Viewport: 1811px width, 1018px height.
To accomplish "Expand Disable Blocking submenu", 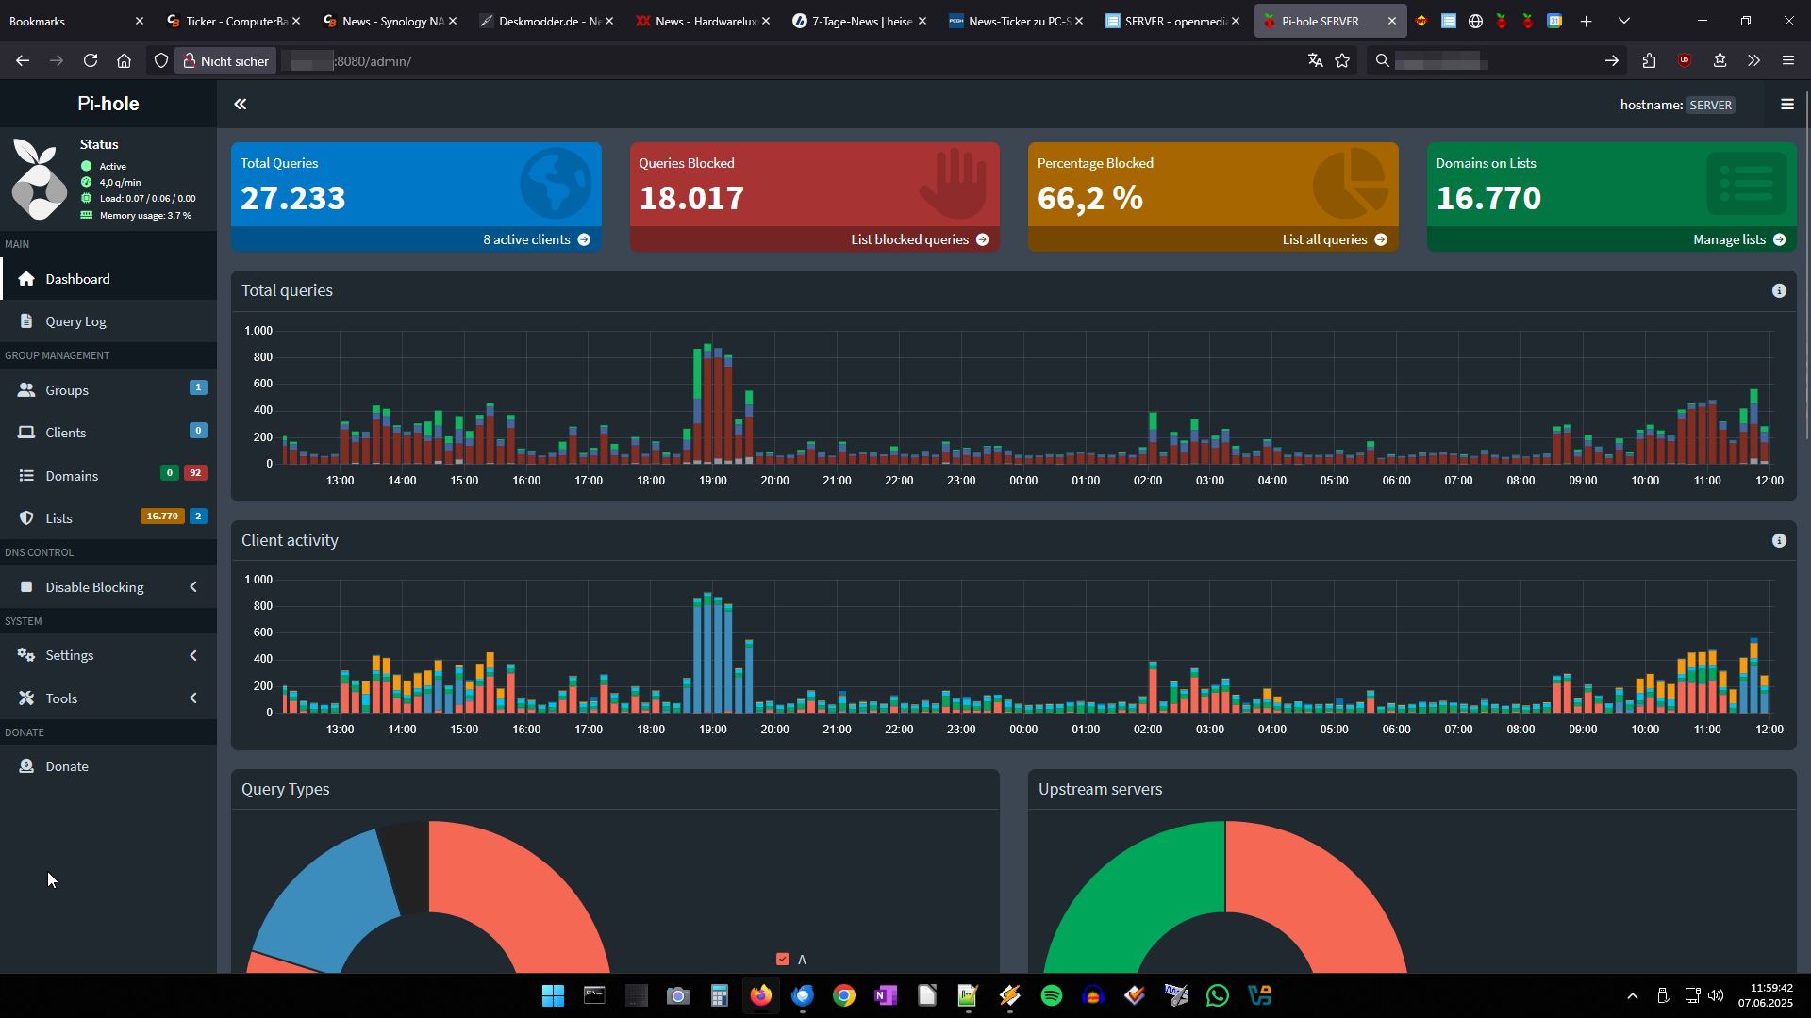I will click(94, 587).
